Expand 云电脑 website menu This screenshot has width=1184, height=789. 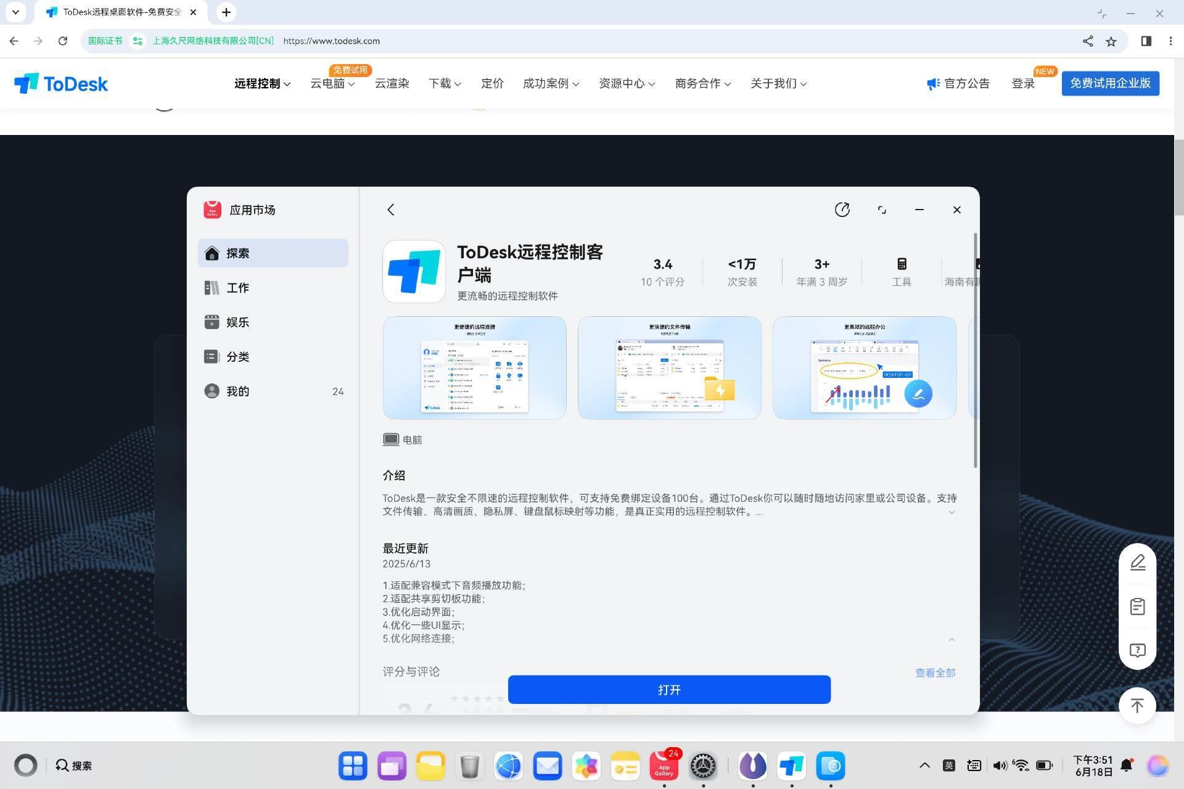pos(332,83)
